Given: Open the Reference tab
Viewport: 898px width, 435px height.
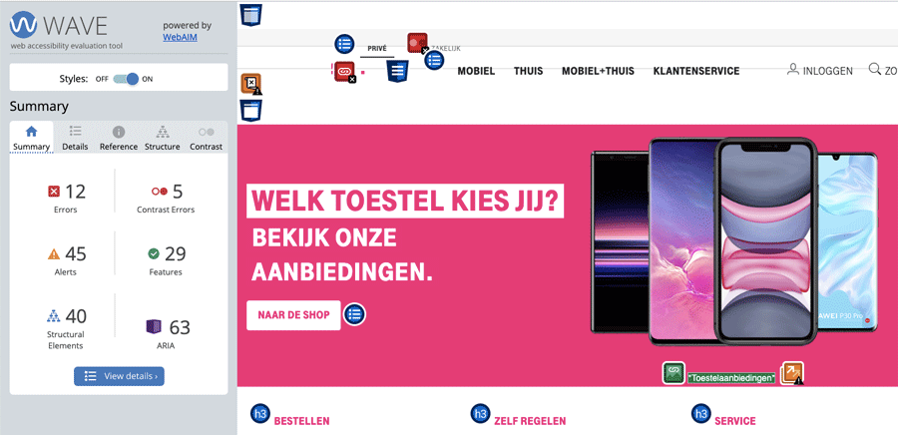Looking at the screenshot, I should tap(119, 138).
